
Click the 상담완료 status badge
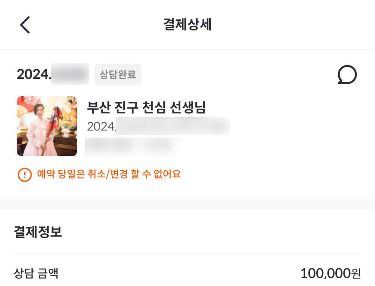pos(118,74)
